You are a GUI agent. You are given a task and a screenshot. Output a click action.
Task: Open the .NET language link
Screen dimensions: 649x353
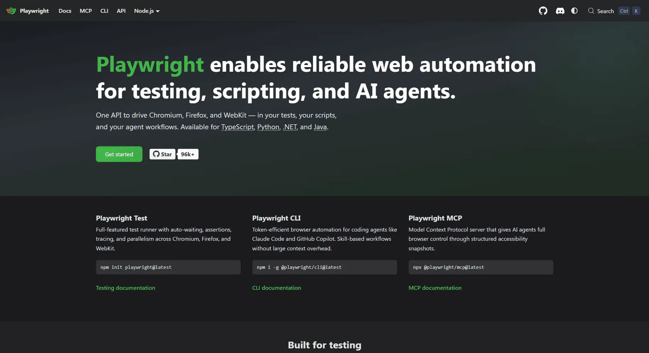click(x=290, y=127)
